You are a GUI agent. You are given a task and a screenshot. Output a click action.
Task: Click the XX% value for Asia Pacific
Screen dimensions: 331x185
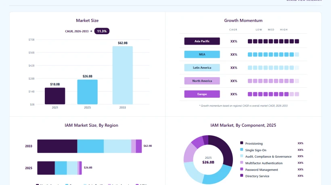234,41
